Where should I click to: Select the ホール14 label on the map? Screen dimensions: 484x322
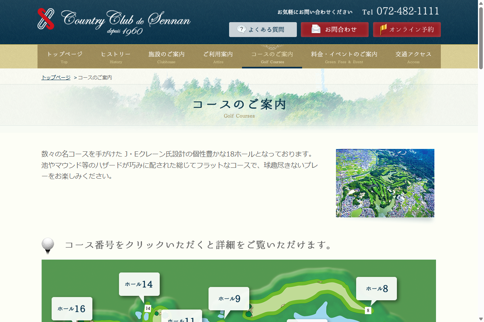(139, 284)
